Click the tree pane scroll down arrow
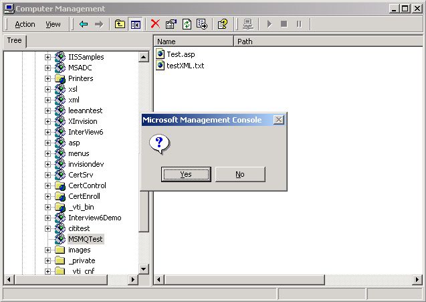 pyautogui.click(x=143, y=269)
